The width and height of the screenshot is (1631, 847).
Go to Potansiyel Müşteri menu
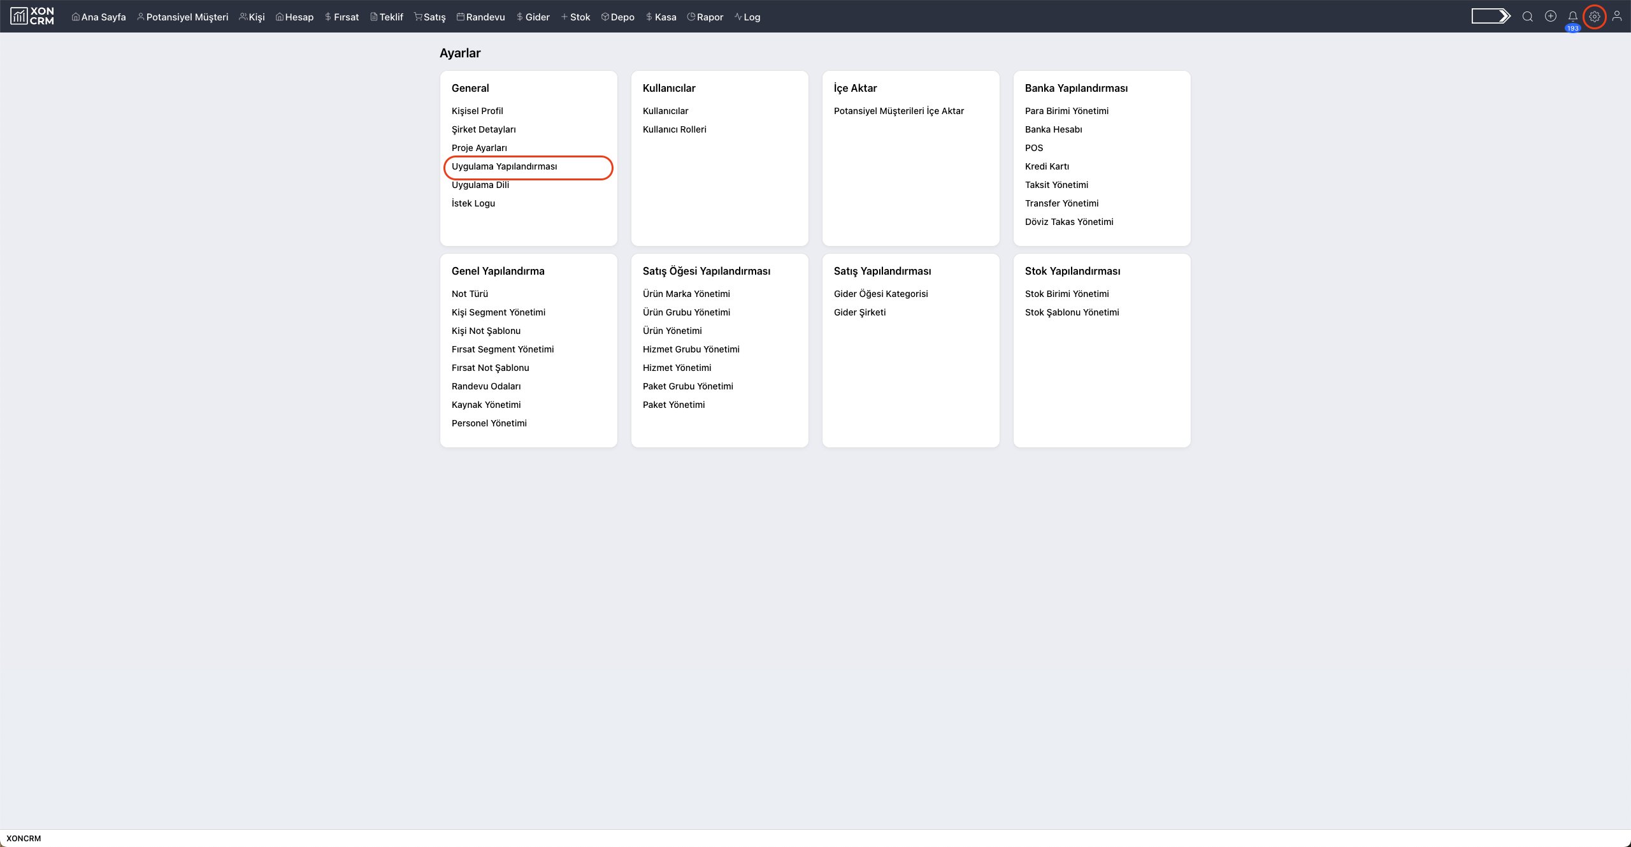click(x=182, y=17)
